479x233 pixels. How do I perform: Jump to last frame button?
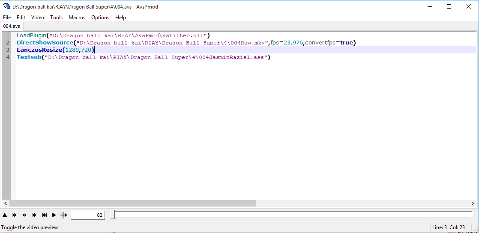tap(44, 215)
